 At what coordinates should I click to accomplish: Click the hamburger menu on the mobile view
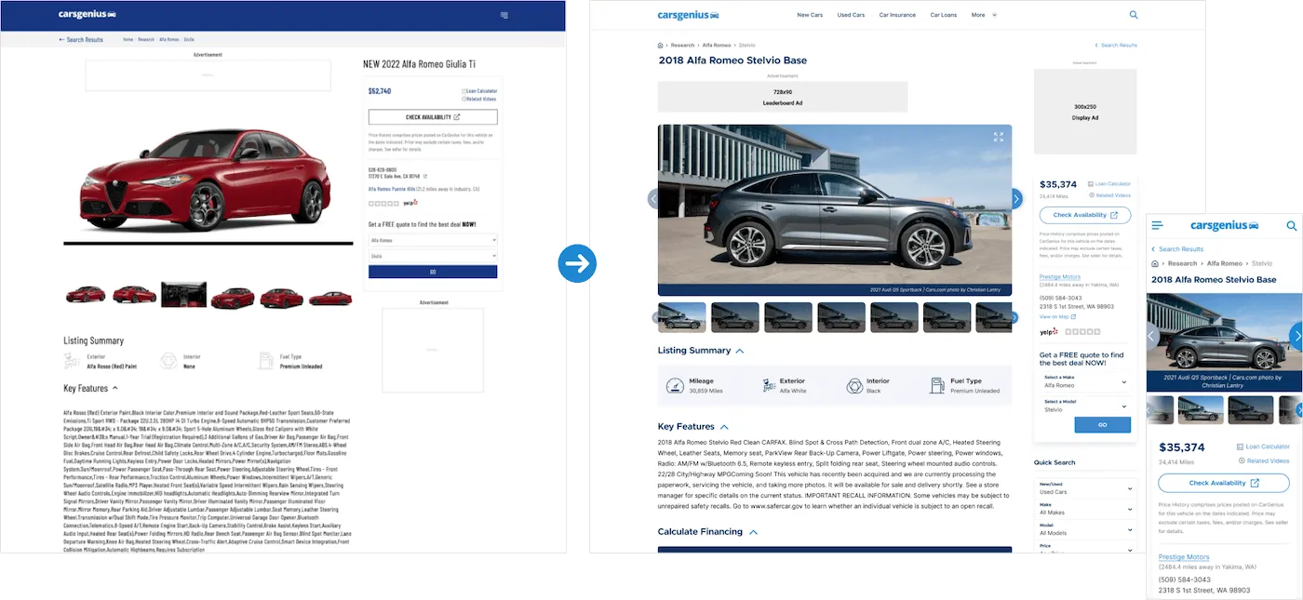(1155, 225)
